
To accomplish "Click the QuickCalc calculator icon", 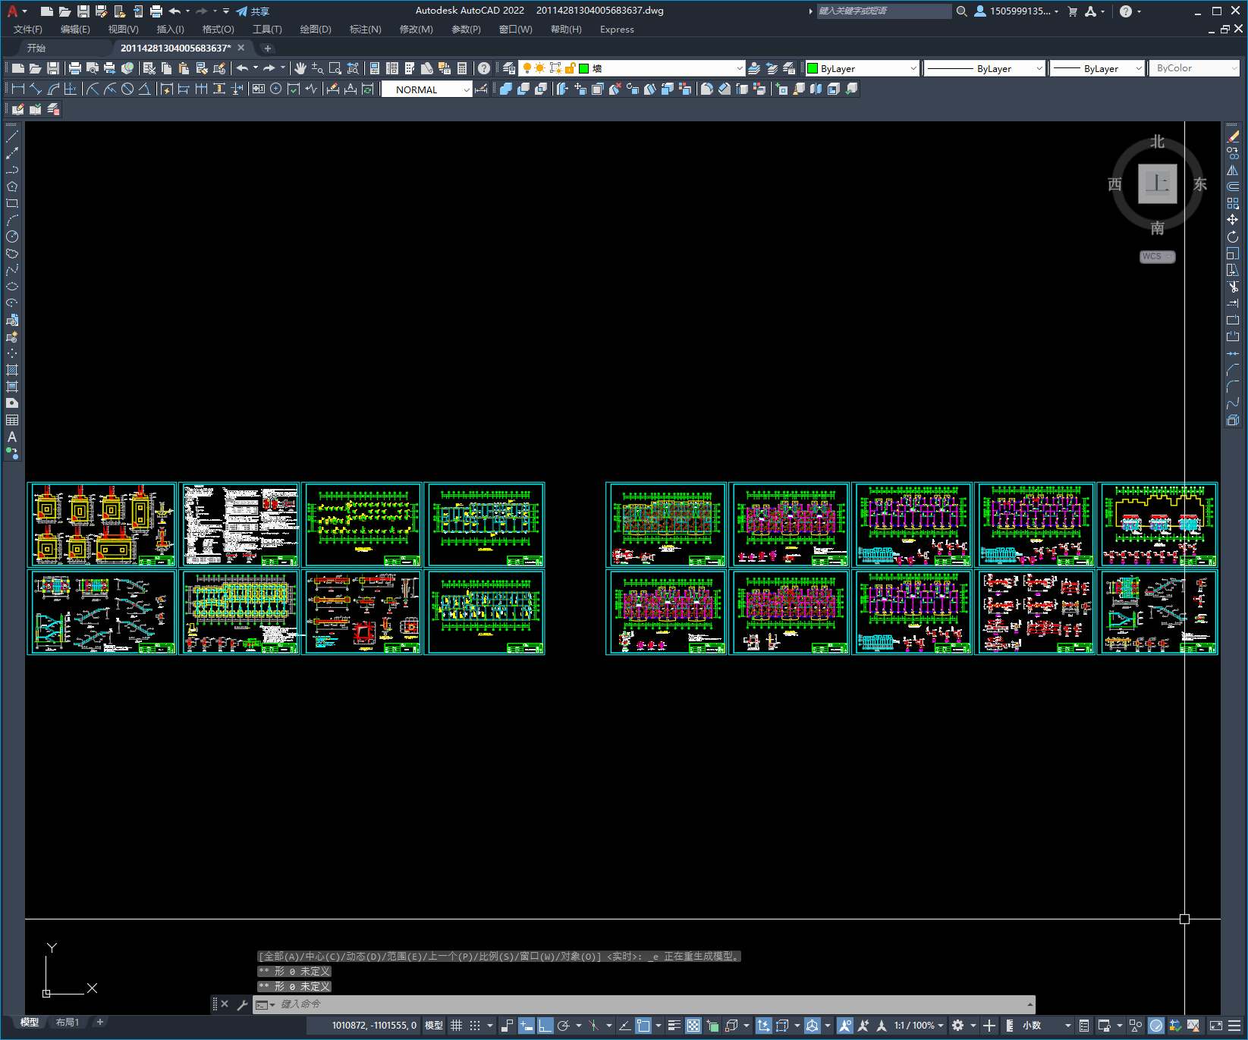I will [x=462, y=68].
